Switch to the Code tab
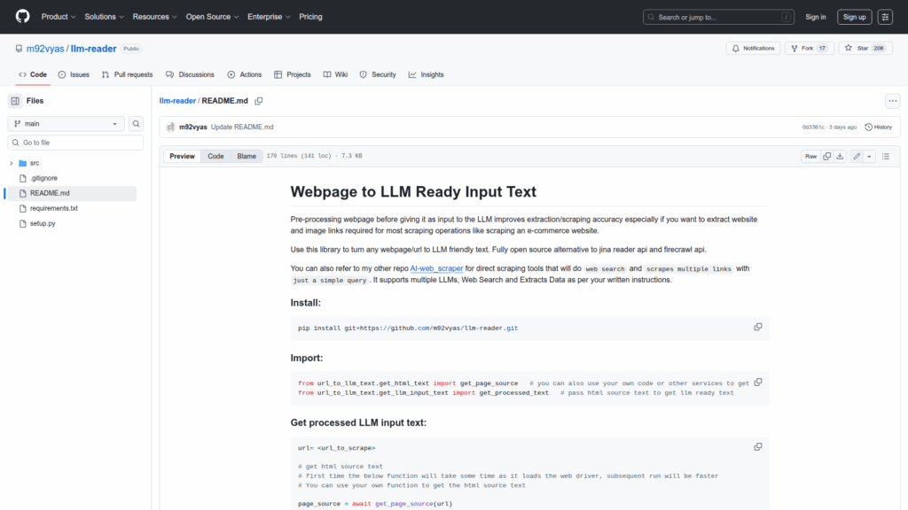This screenshot has height=510, width=908. click(x=33, y=74)
